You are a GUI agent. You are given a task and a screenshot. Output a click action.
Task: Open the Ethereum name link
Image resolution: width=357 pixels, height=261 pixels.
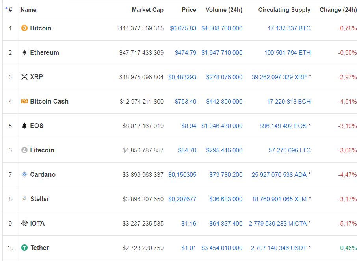[45, 53]
